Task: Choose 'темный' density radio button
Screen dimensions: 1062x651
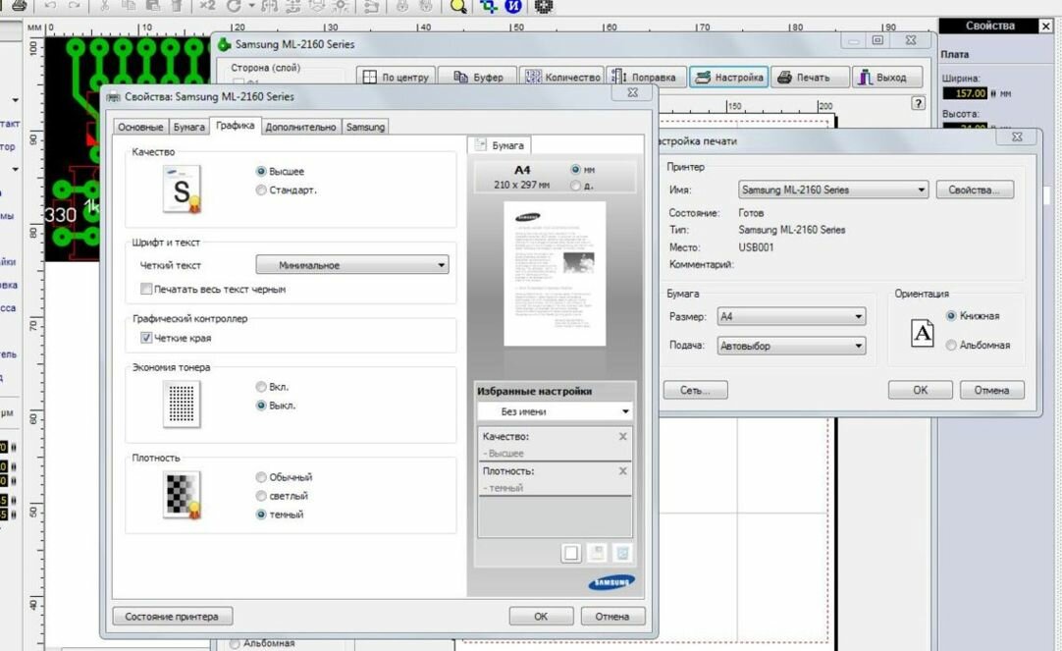Action: point(261,515)
